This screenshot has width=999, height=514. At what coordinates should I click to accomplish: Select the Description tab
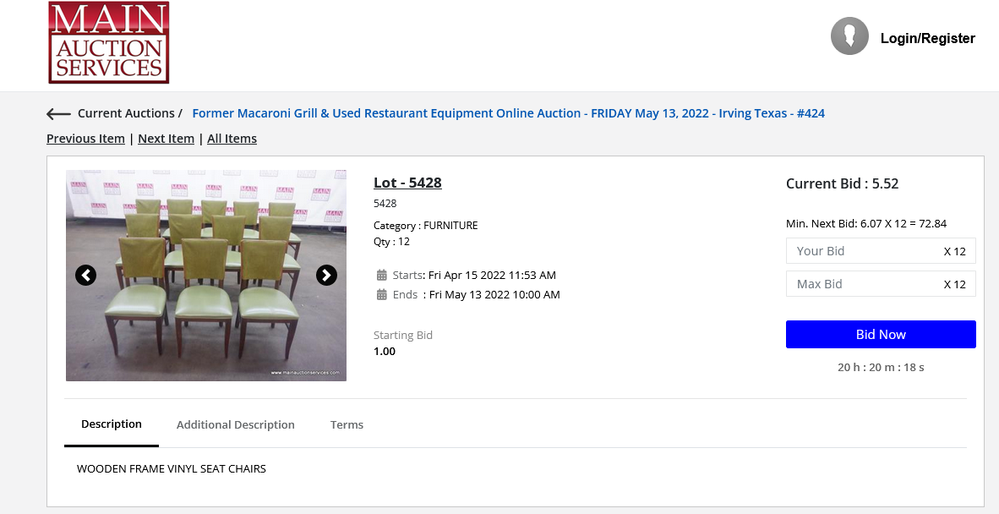point(112,424)
